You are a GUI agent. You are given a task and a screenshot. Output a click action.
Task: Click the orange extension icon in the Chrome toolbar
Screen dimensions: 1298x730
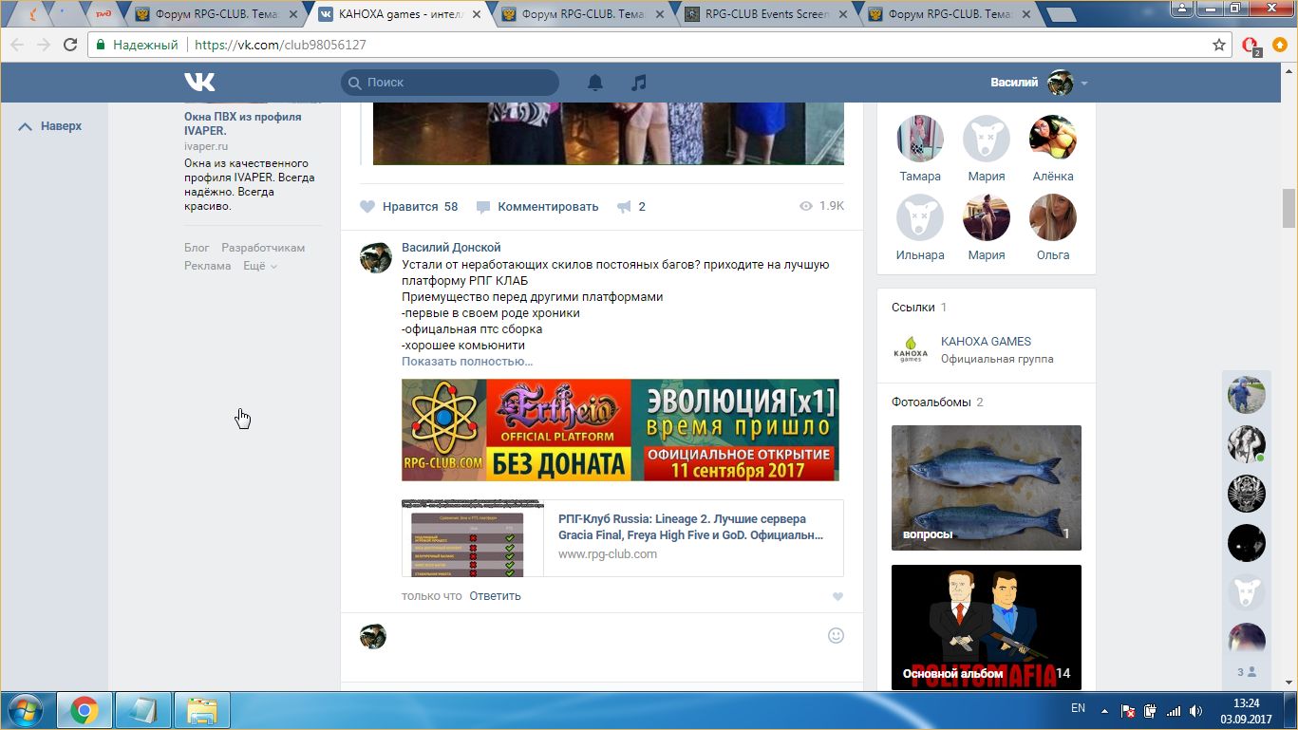click(x=1280, y=45)
